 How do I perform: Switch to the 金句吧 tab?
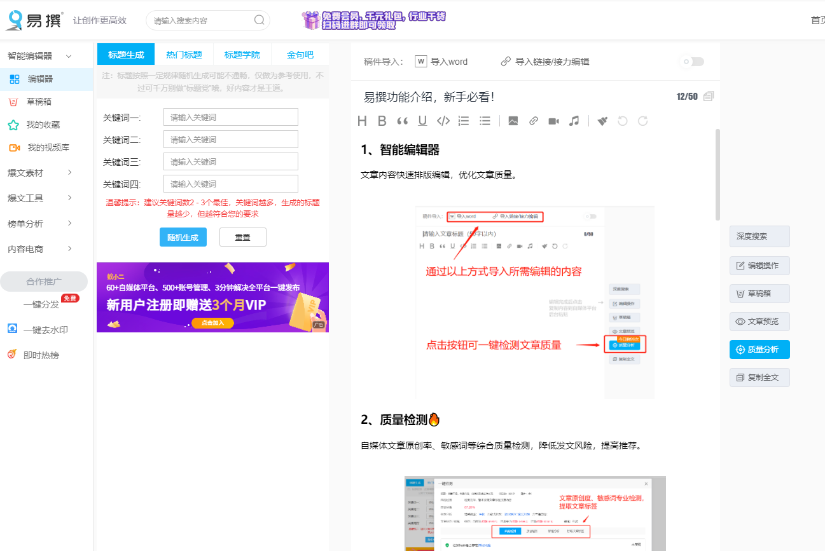300,55
